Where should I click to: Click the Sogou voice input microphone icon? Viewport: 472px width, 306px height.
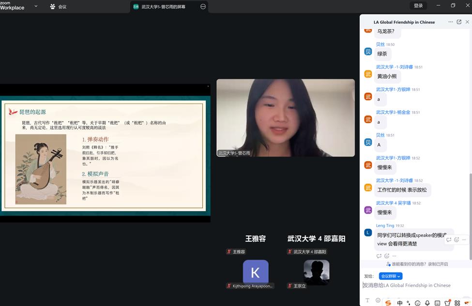point(427,303)
